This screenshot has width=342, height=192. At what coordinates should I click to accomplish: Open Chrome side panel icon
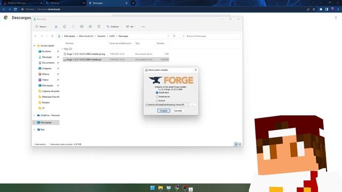click(327, 10)
